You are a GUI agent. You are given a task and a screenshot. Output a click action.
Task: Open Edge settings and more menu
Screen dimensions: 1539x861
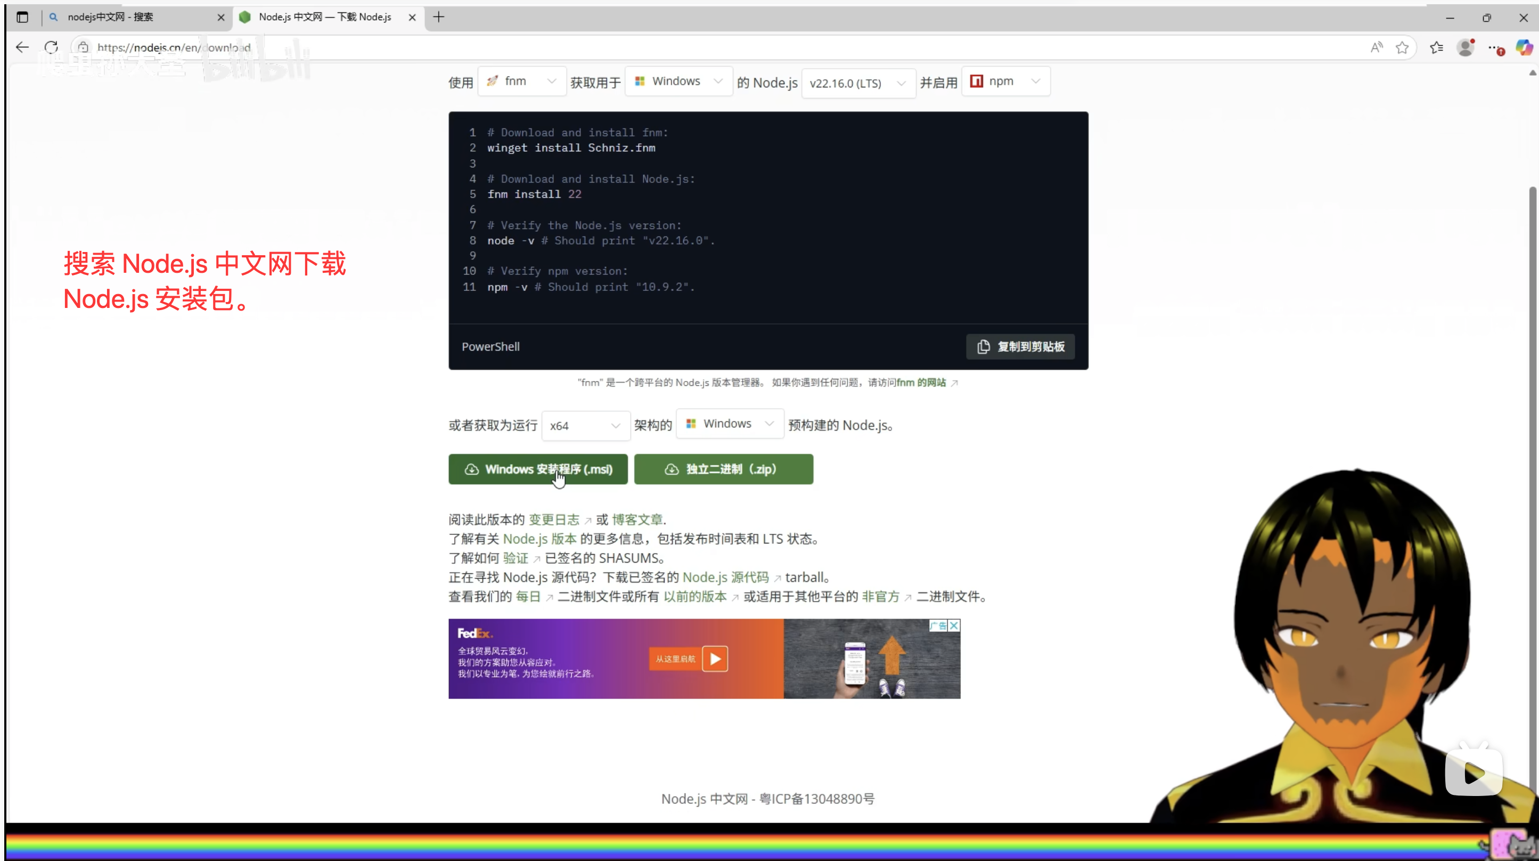coord(1495,48)
